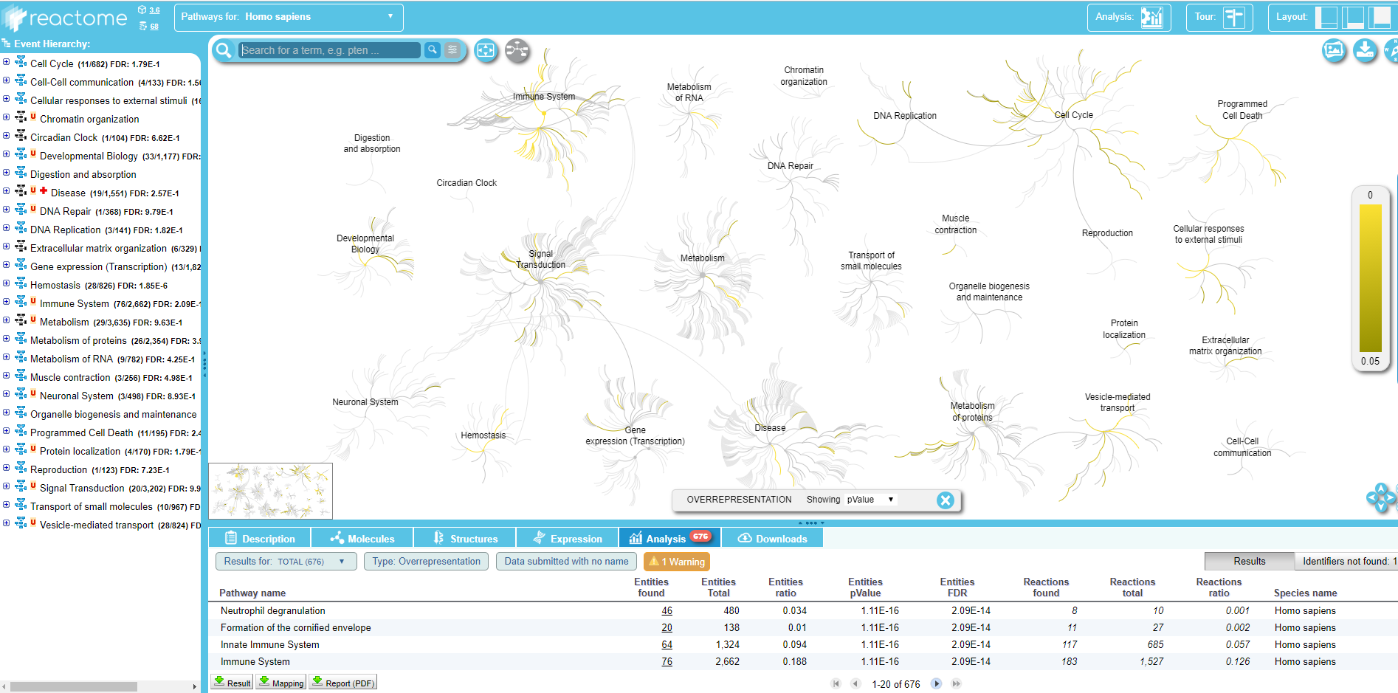This screenshot has width=1398, height=693.
Task: Click entities found link 76
Action: [x=667, y=661]
